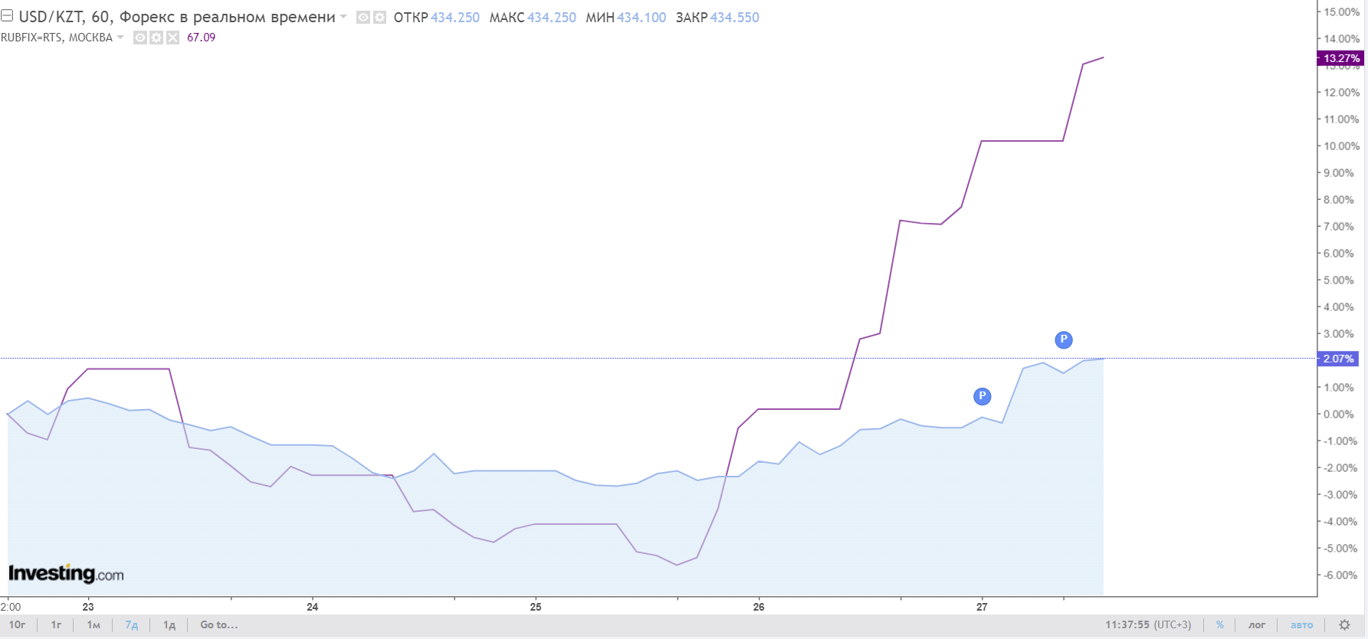Toggle the percent (%) scale mode
1368x639 pixels.
(1220, 625)
